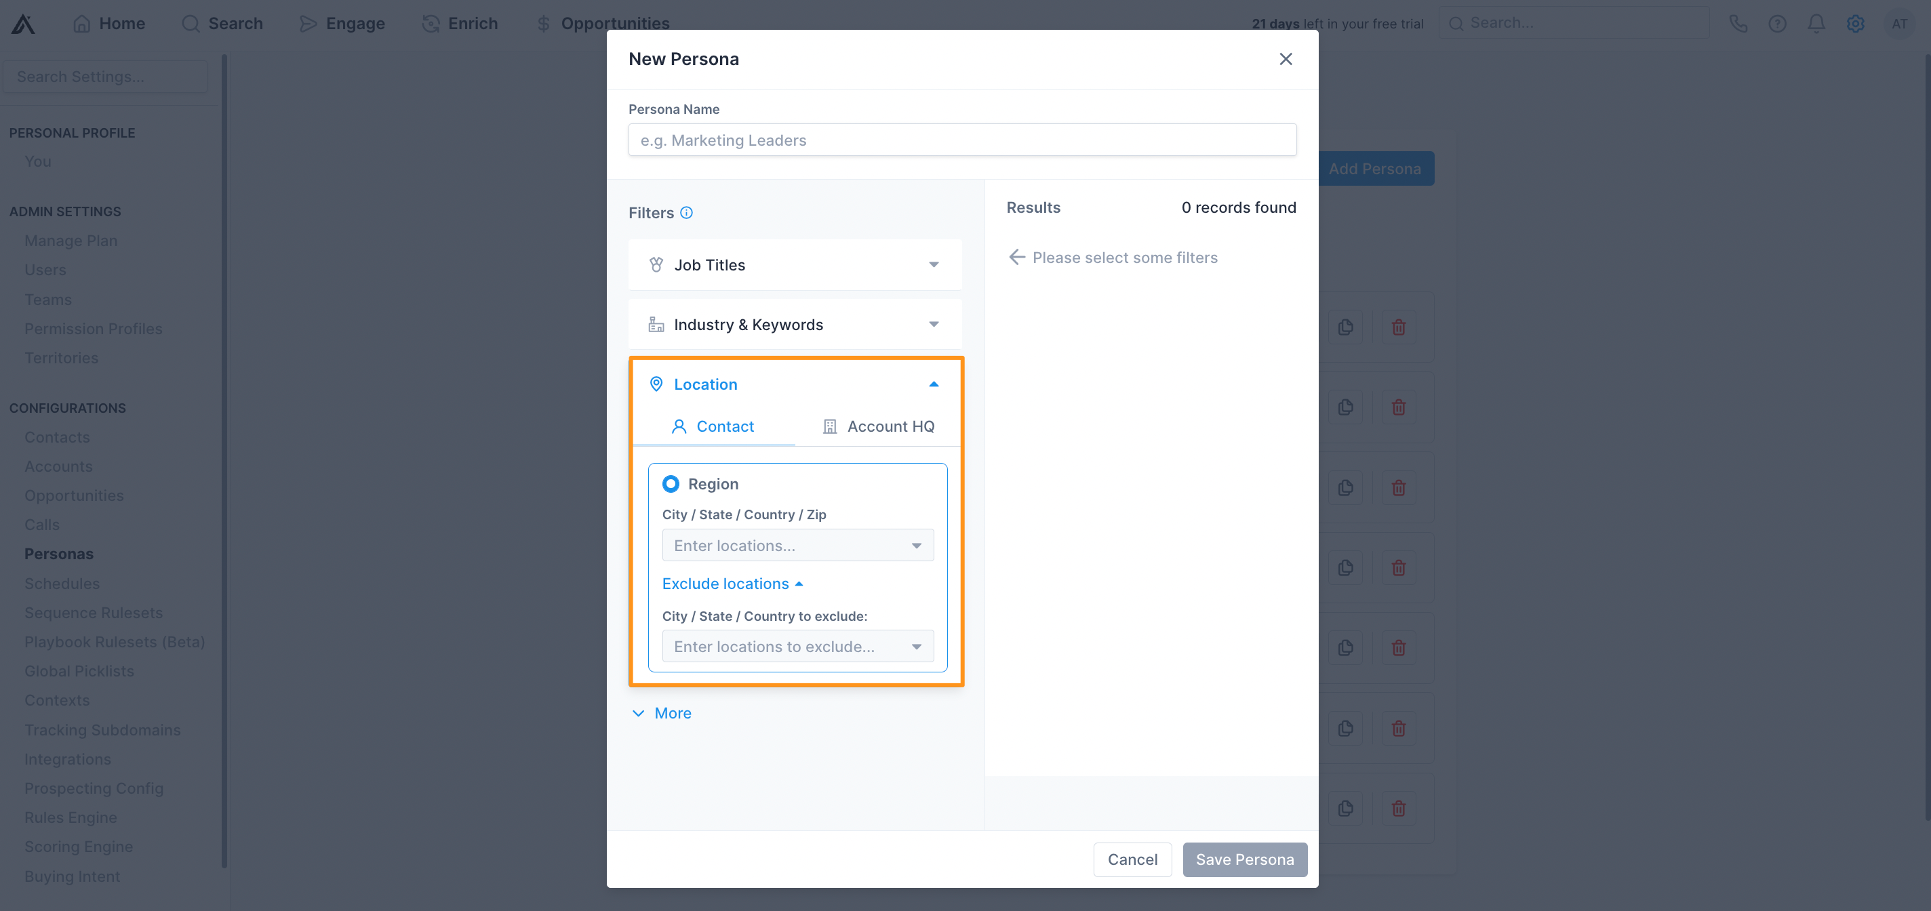
Task: Open the settings gear icon
Action: click(1855, 24)
